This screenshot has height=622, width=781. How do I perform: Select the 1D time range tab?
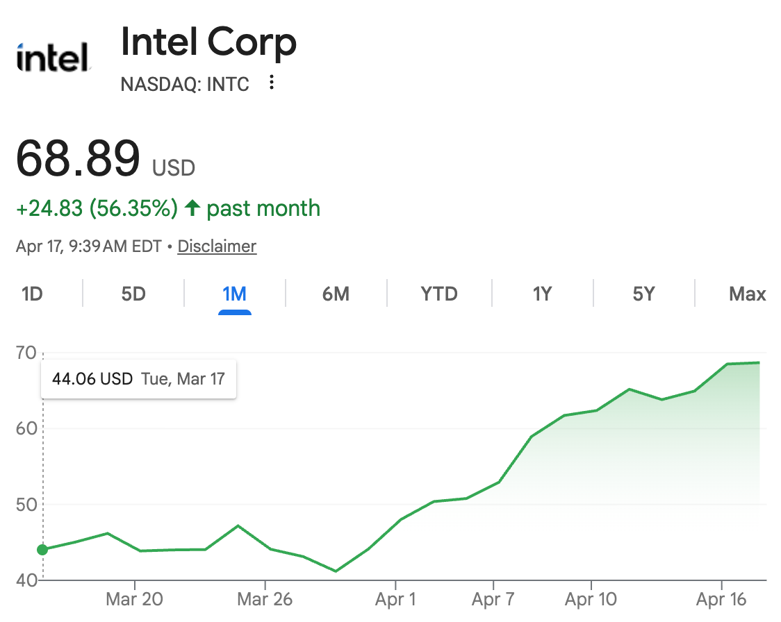click(32, 294)
